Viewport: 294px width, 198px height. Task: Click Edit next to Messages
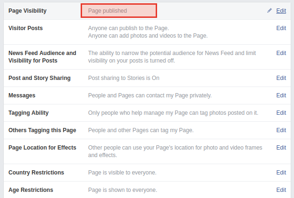(x=281, y=95)
